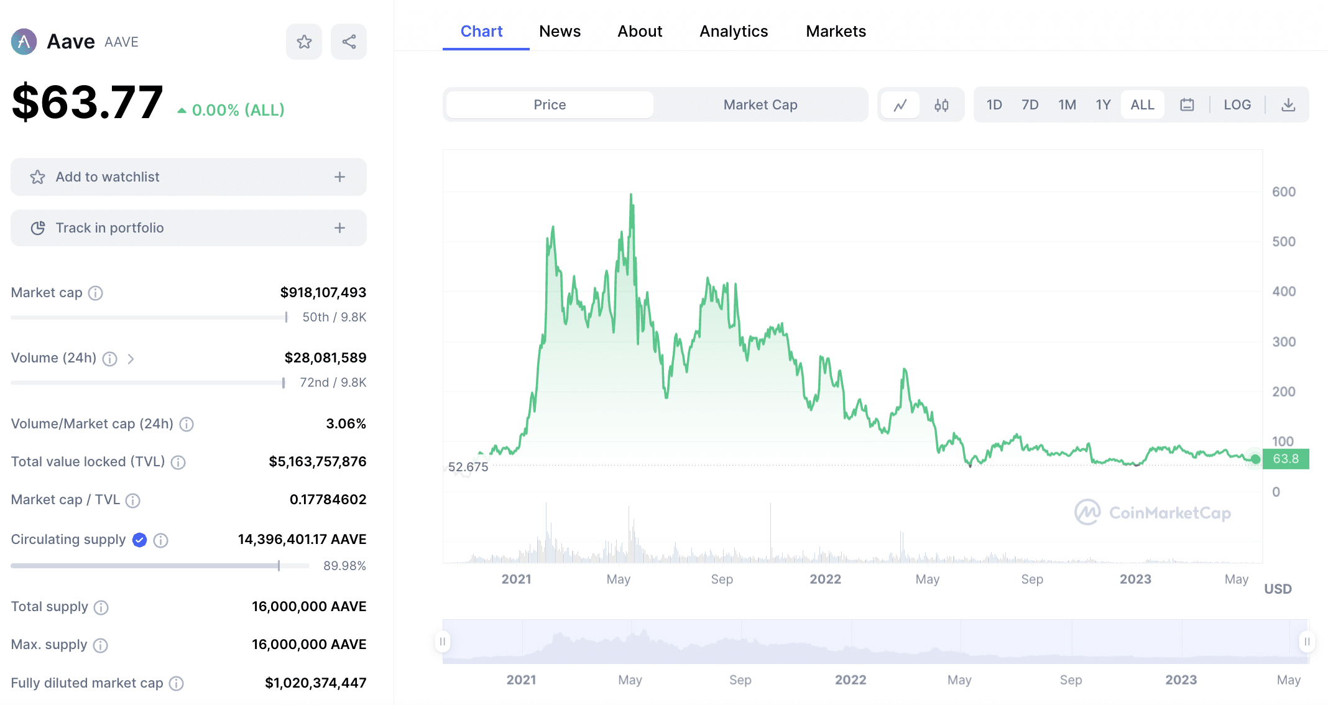Screen dimensions: 1328x705
Task: Click the Aave logo icon
Action: (x=24, y=42)
